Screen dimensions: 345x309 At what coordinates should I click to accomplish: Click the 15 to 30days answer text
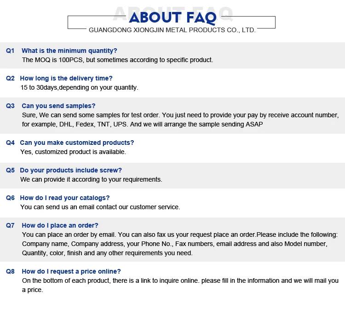tap(79, 87)
